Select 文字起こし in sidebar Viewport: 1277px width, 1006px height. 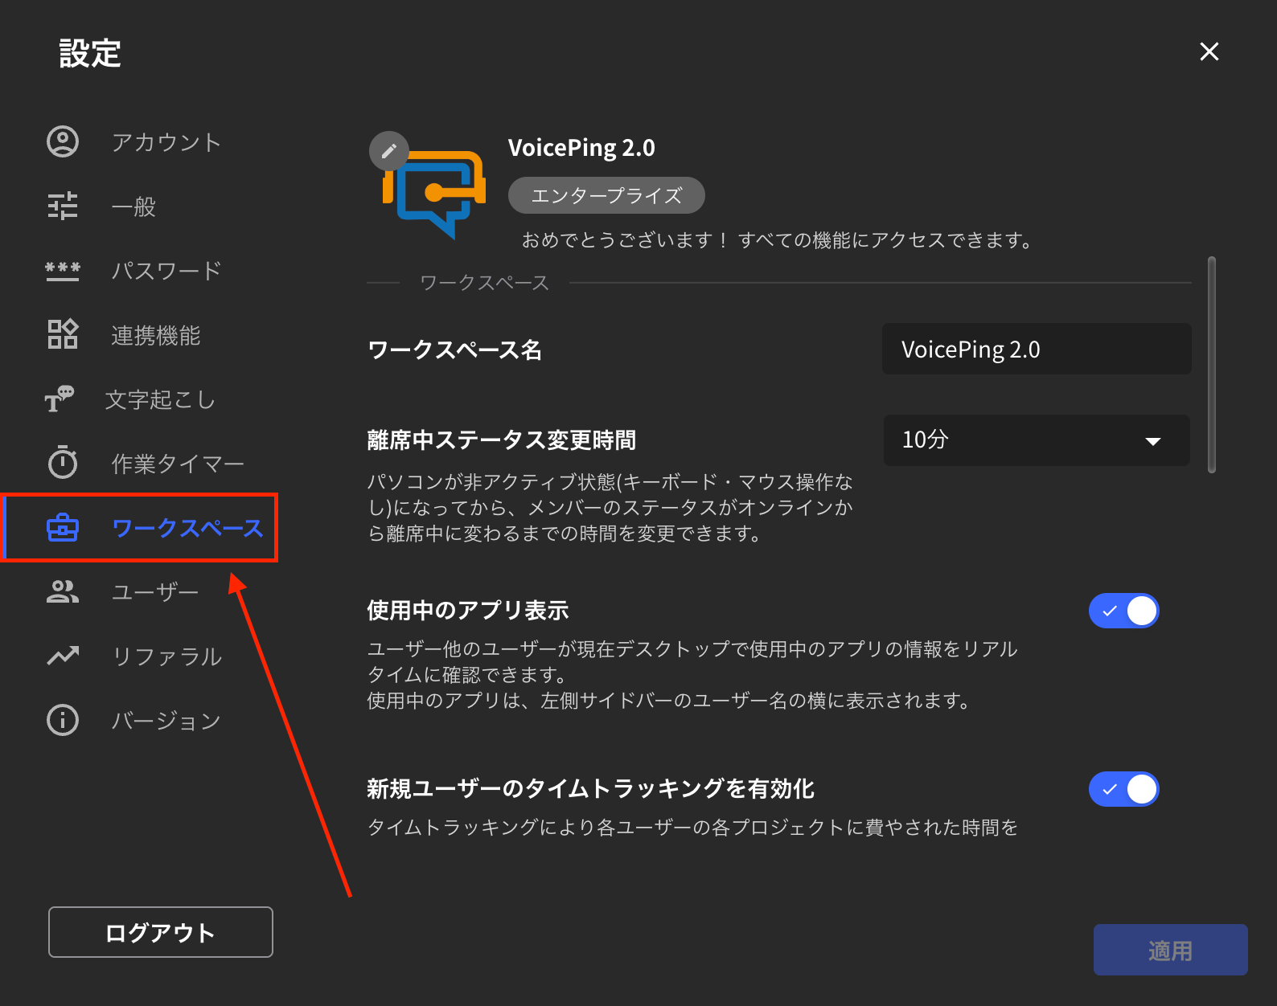point(161,399)
